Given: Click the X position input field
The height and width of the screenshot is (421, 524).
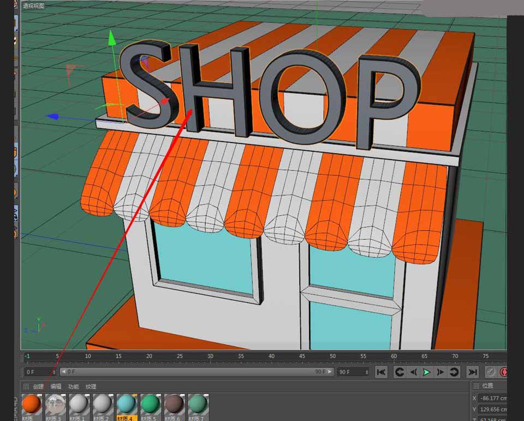Looking at the screenshot, I should click(x=493, y=398).
